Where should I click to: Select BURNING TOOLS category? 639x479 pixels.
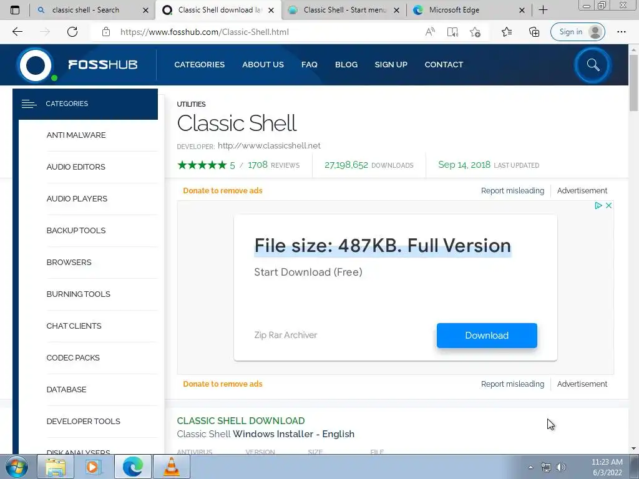(78, 294)
